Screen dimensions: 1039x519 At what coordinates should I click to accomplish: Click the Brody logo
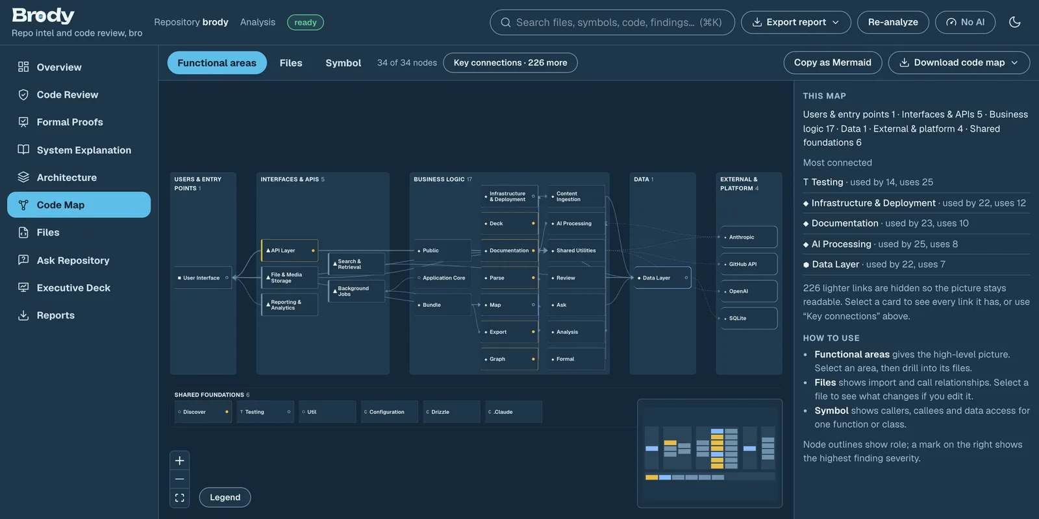(x=44, y=16)
